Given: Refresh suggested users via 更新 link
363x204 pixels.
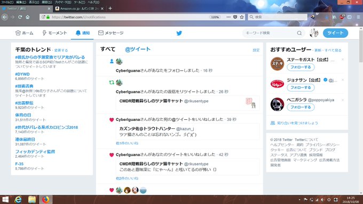Looking at the screenshot, I should (318, 50).
